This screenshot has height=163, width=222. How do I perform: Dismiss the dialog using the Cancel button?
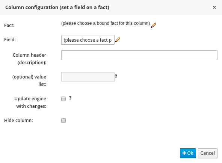point(208,153)
